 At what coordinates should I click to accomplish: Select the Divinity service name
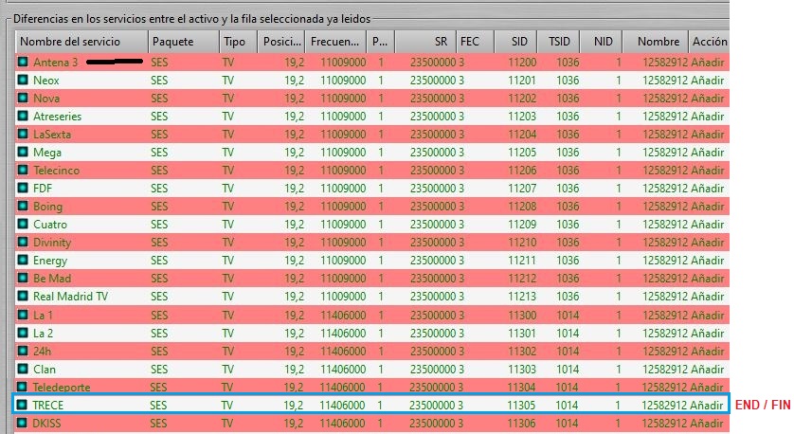(x=52, y=243)
